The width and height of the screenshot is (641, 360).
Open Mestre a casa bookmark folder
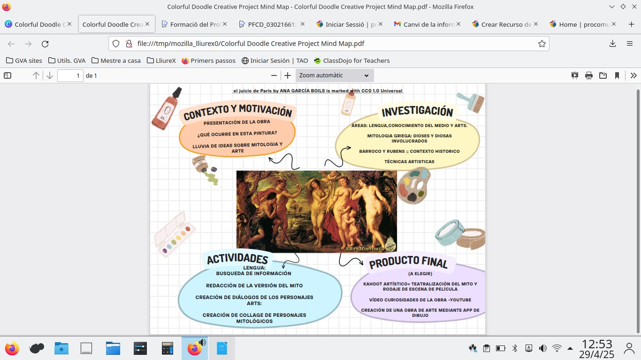coord(116,60)
